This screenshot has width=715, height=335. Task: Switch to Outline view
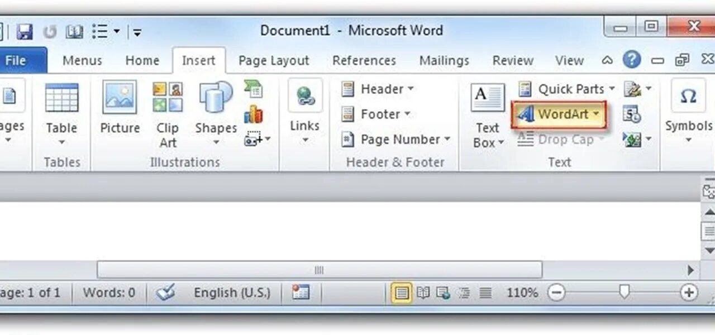(x=464, y=292)
